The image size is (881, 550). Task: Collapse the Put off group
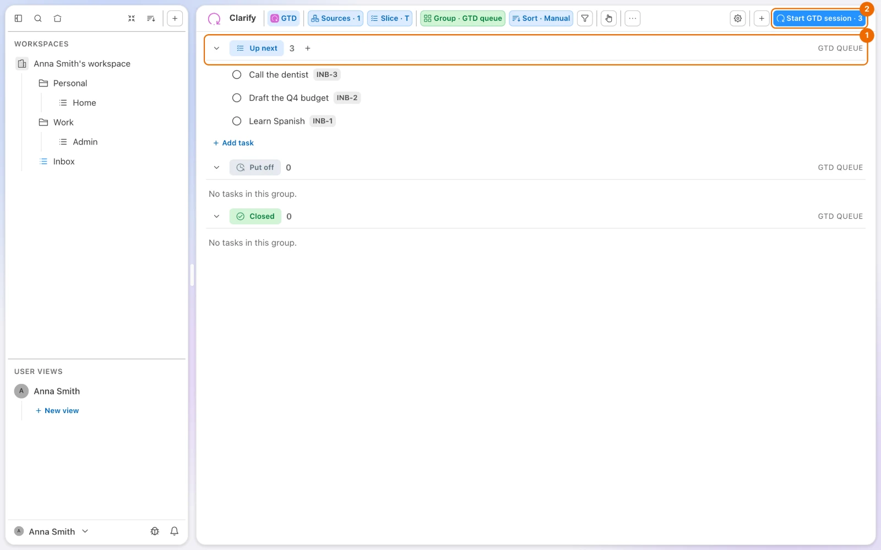(216, 167)
